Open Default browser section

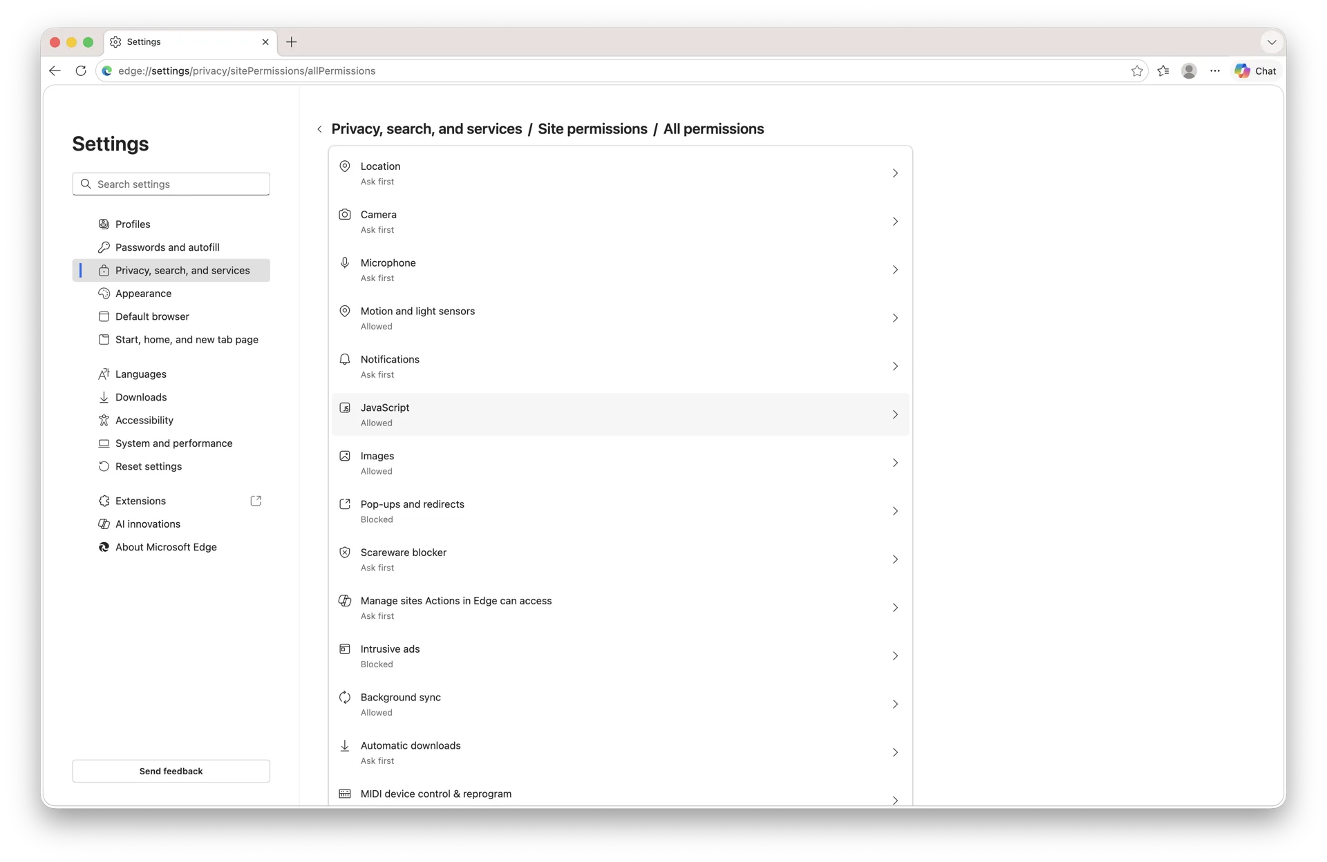click(x=171, y=316)
